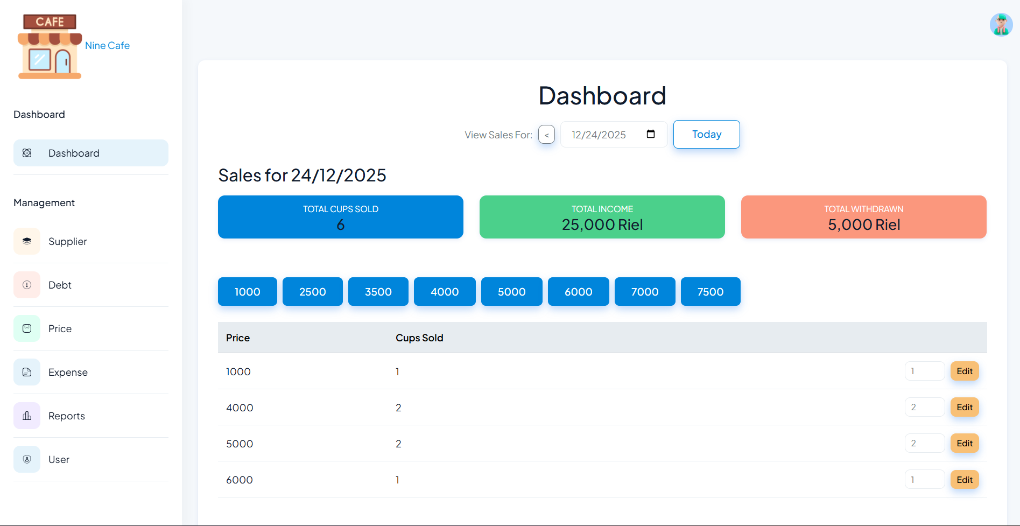This screenshot has height=526, width=1020.
Task: Select the date input field
Action: [x=603, y=134]
